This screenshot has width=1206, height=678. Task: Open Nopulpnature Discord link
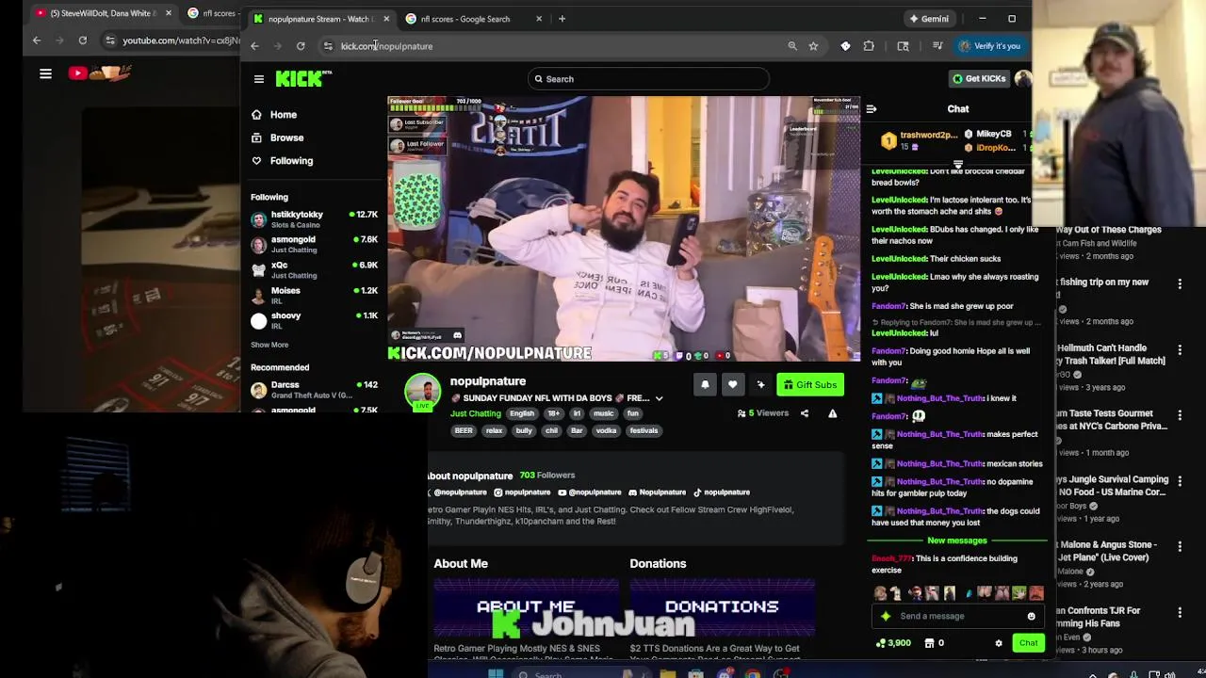[x=658, y=492]
